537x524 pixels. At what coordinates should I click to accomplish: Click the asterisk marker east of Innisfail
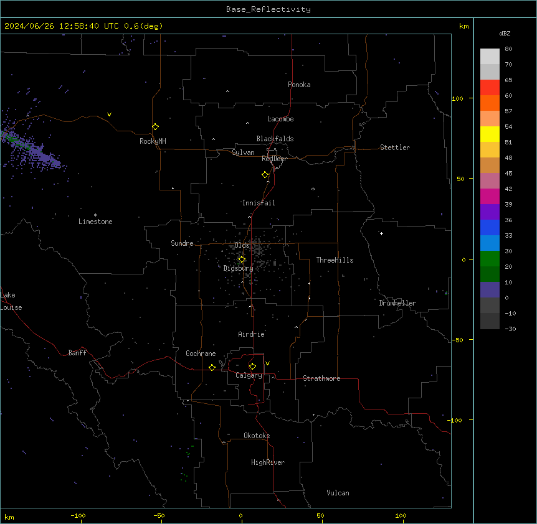tap(313, 189)
